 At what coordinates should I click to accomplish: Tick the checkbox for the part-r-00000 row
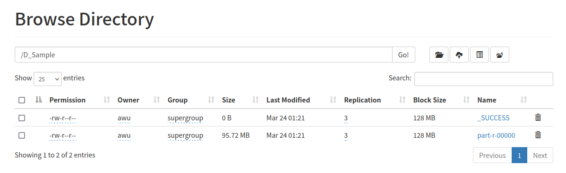pos(22,135)
